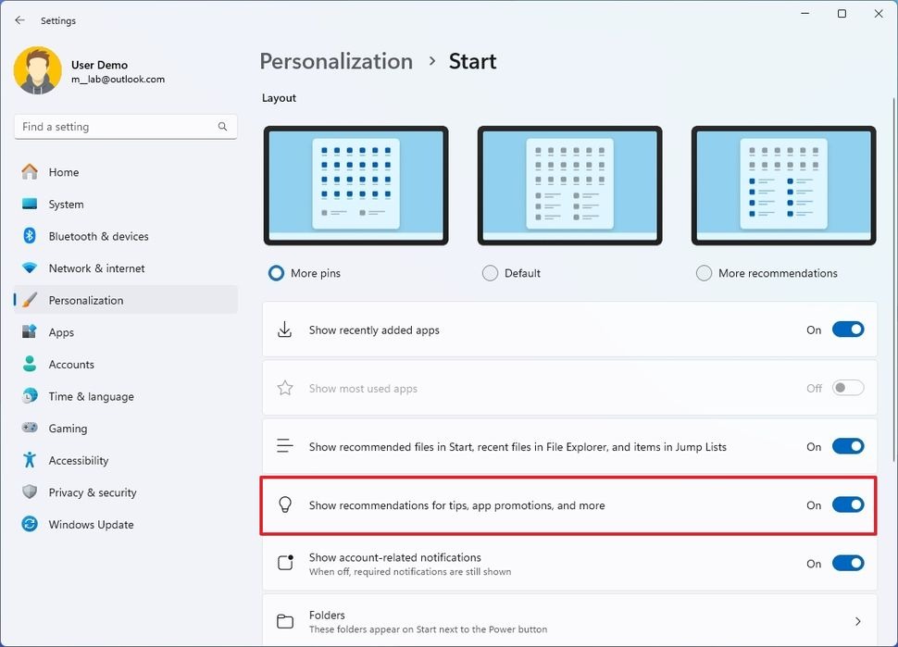
Task: Toggle Show account-related notifications off
Action: pyautogui.click(x=848, y=563)
